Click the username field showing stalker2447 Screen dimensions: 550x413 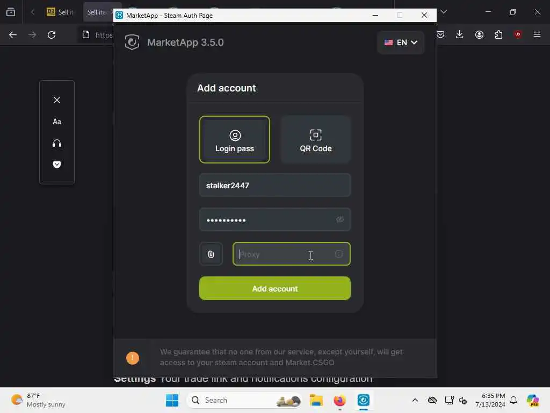point(274,185)
